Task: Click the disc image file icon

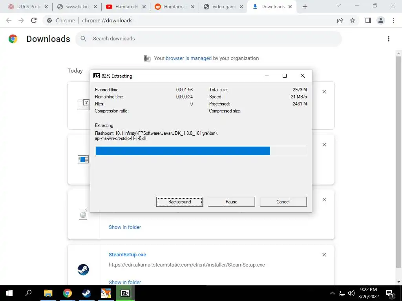Action: click(x=83, y=214)
